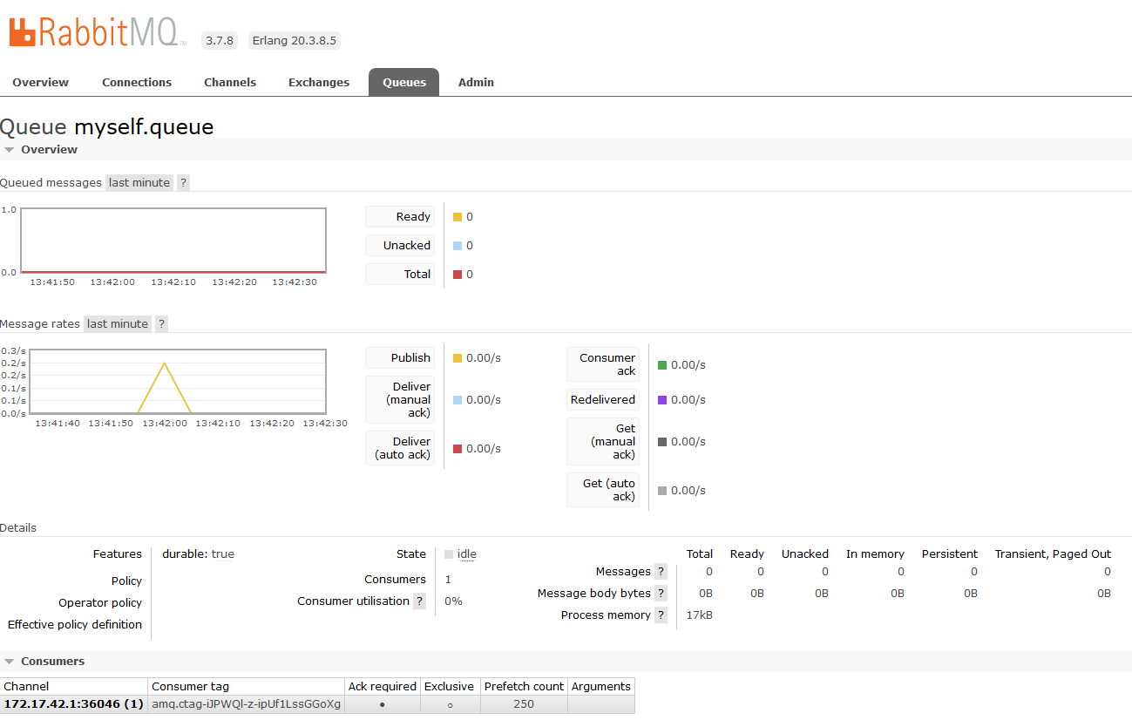Image resolution: width=1132 pixels, height=720 pixels.
Task: Click the Unacked light blue swatch
Action: coord(458,246)
